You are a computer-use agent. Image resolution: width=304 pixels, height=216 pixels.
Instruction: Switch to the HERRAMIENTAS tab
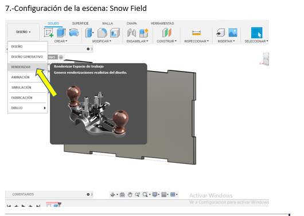[x=162, y=23]
